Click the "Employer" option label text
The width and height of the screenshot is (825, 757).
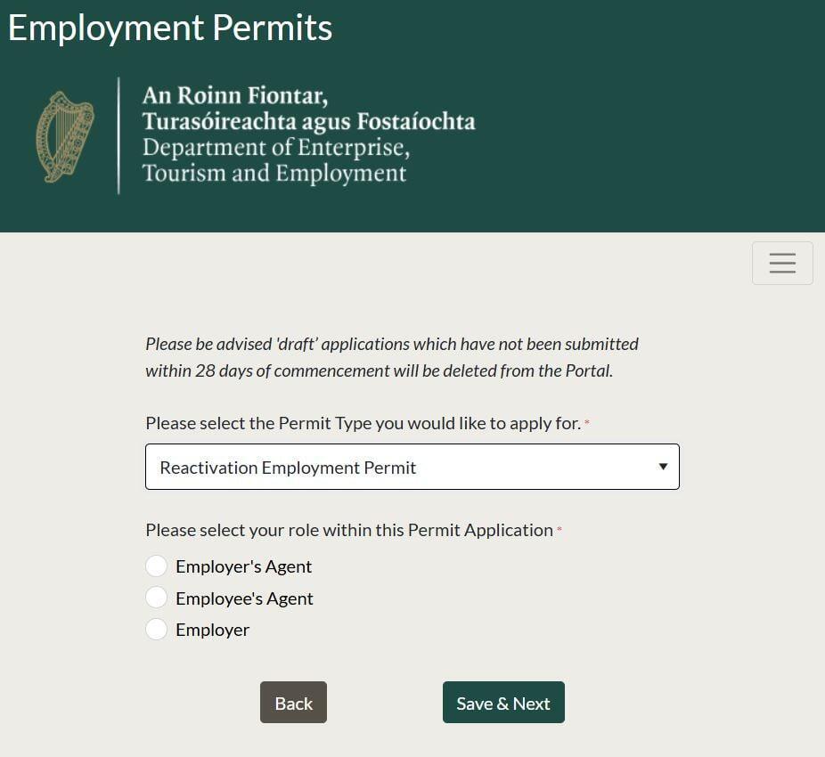(x=212, y=630)
